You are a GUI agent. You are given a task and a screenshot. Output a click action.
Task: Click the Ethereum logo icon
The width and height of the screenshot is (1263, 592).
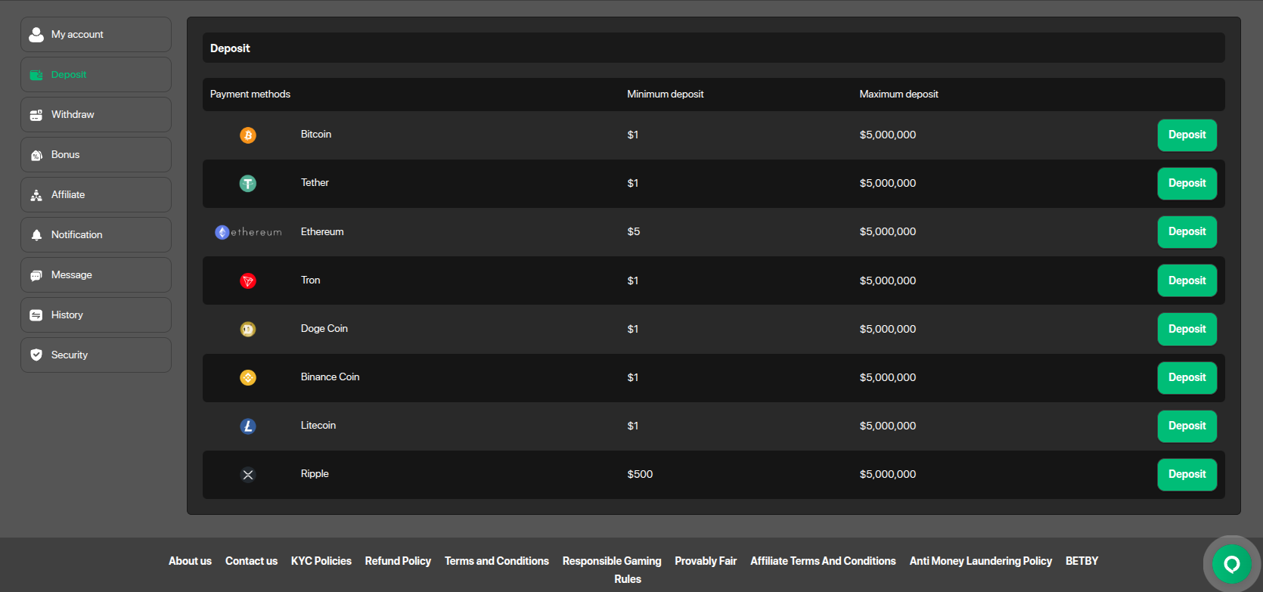click(x=222, y=232)
